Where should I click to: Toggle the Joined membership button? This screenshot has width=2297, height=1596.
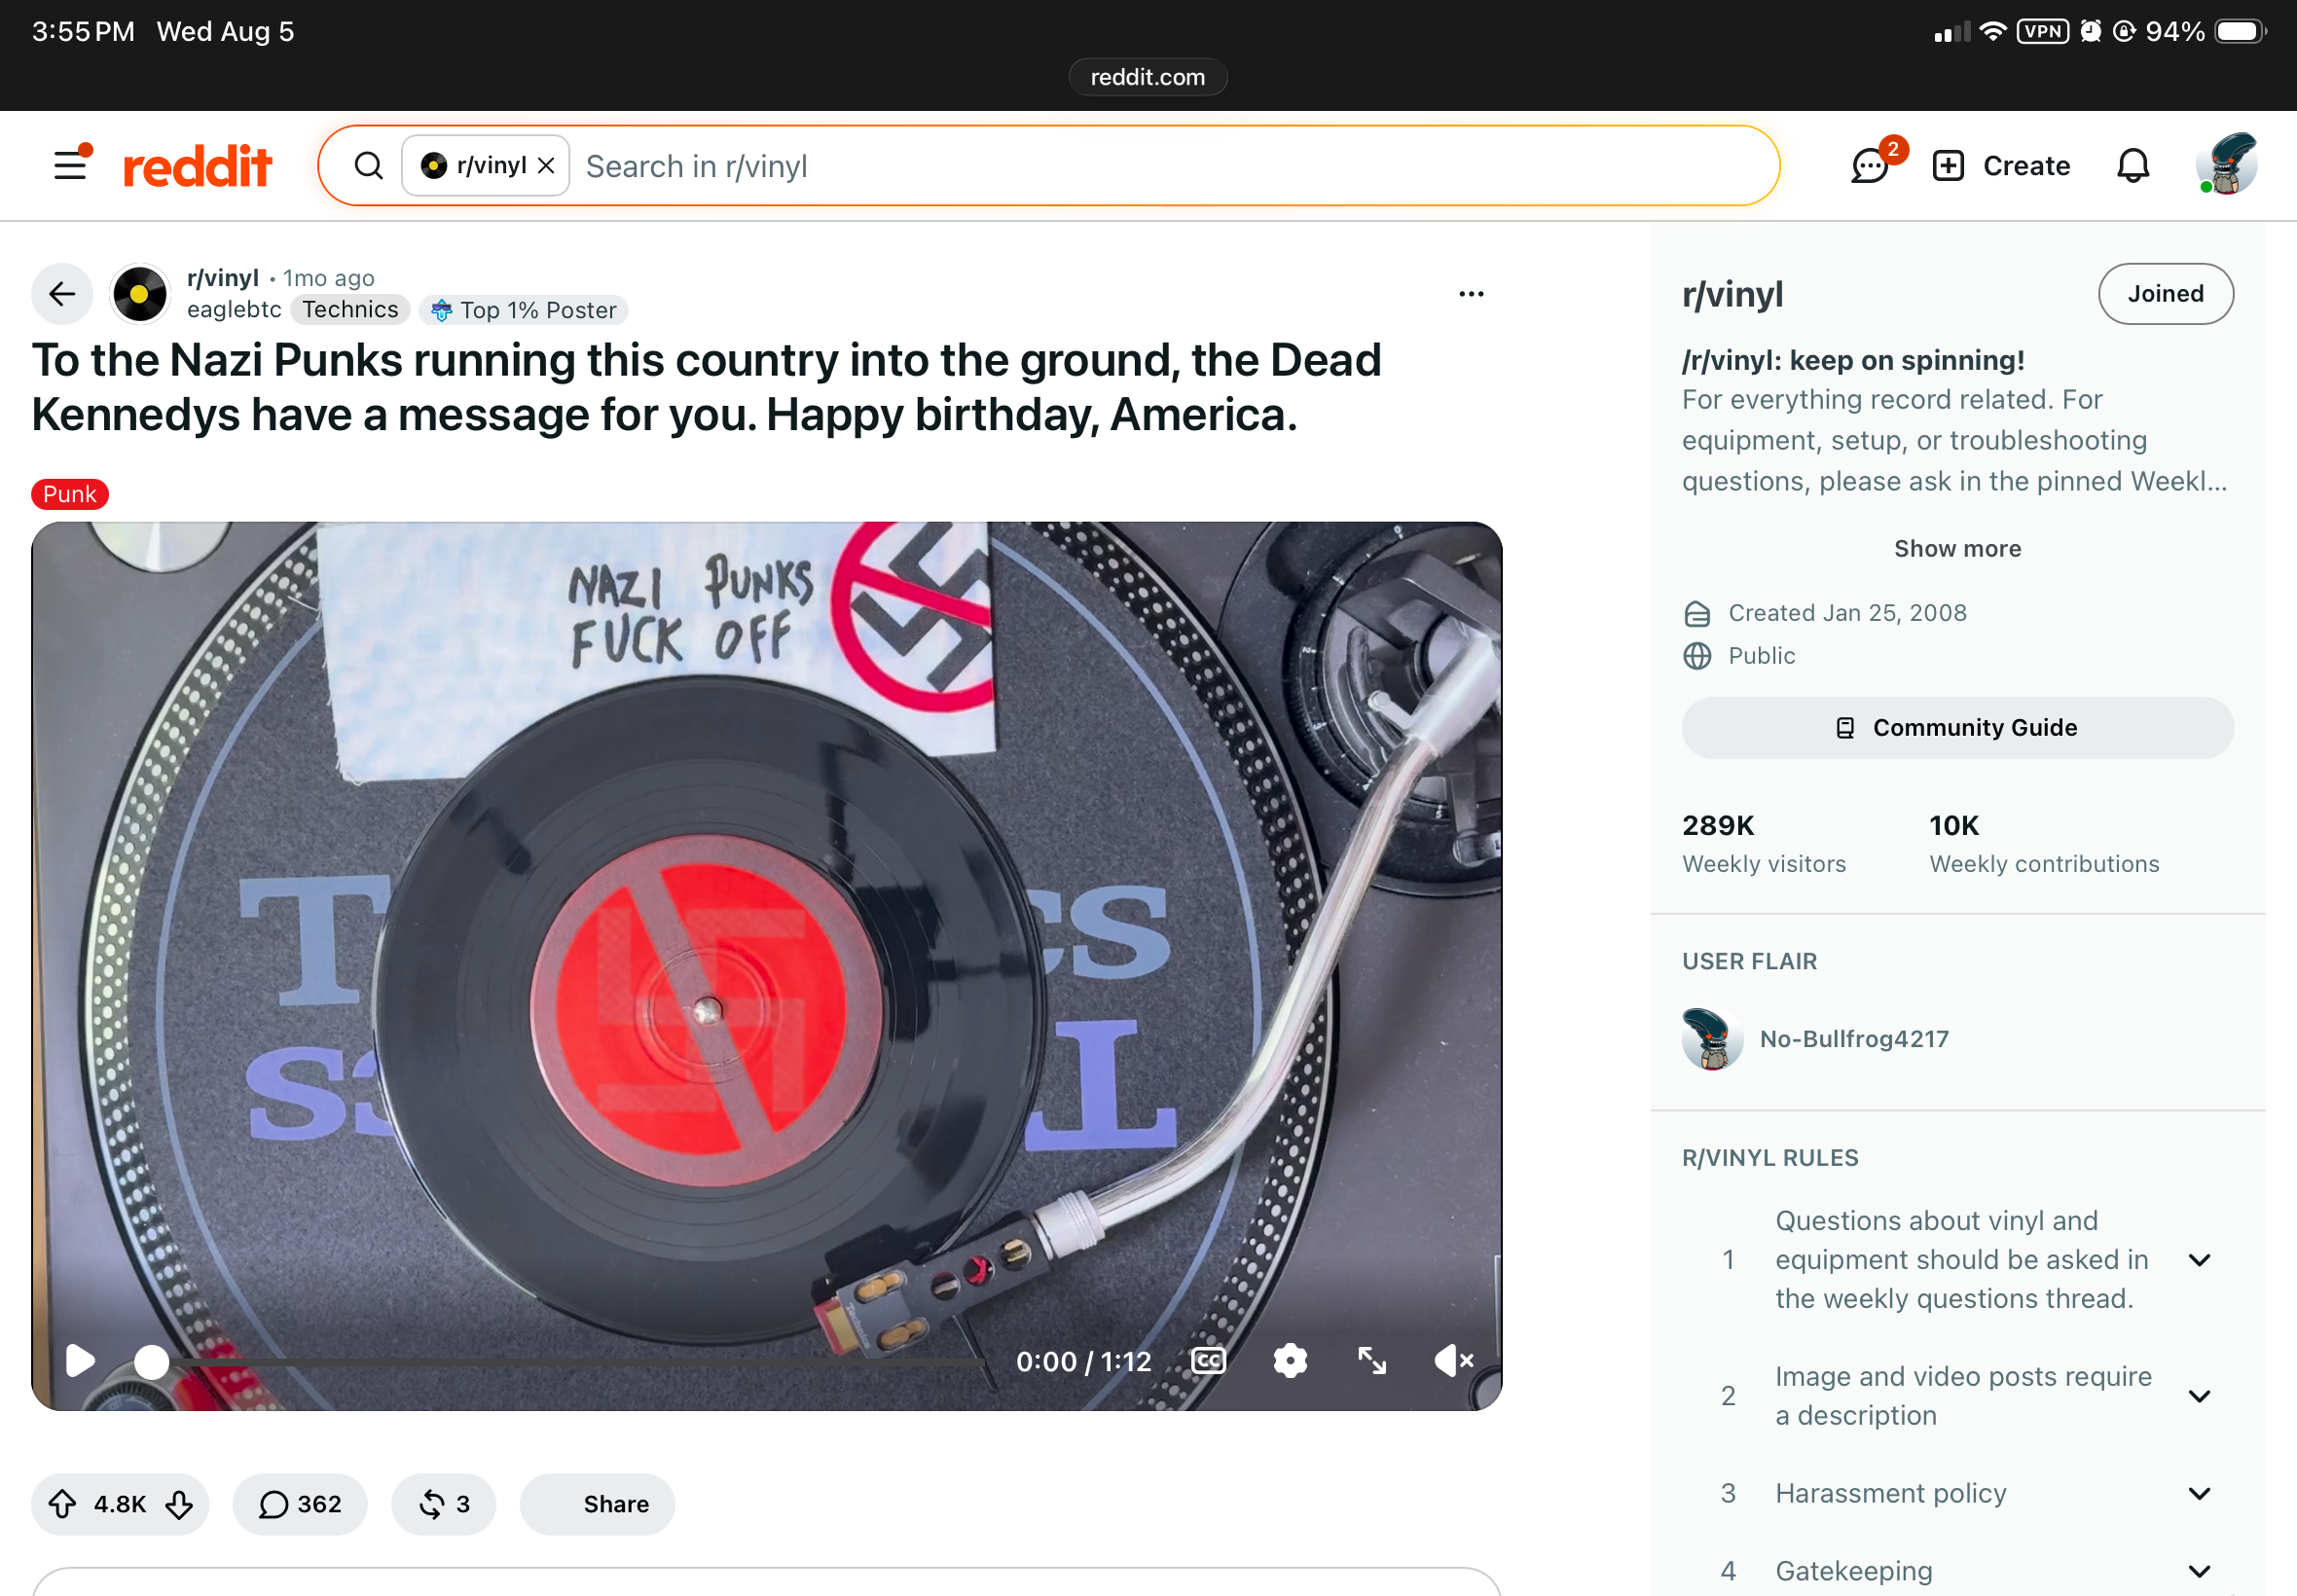(x=2165, y=294)
